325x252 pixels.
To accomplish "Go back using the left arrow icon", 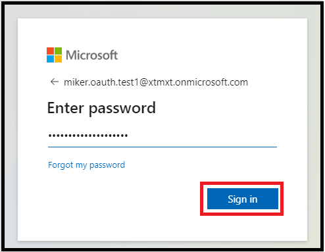I will coord(55,82).
